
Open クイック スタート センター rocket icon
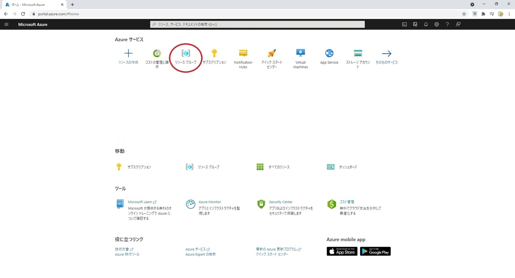click(272, 53)
